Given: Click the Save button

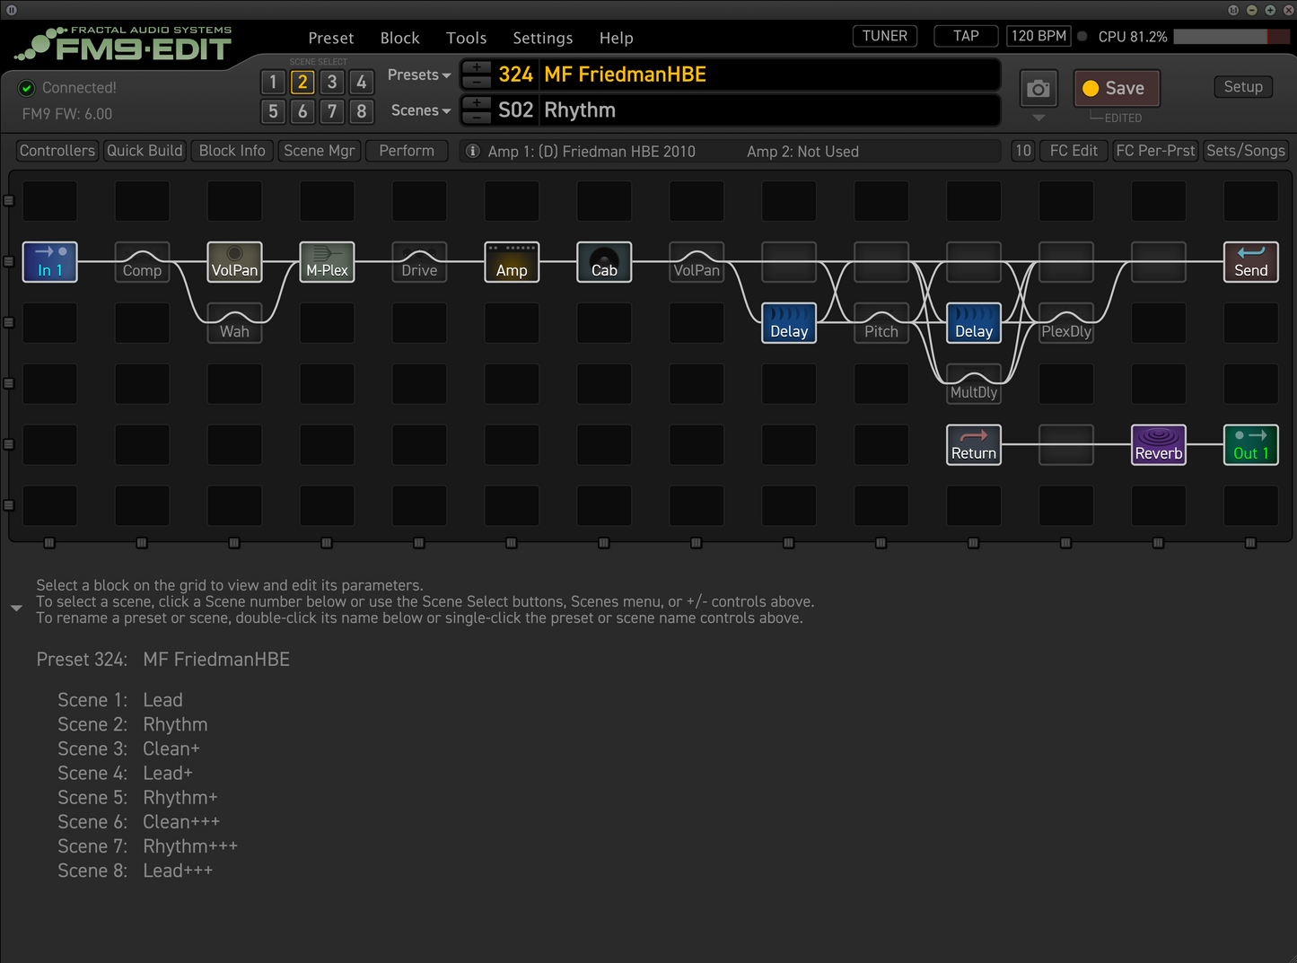Looking at the screenshot, I should point(1117,88).
